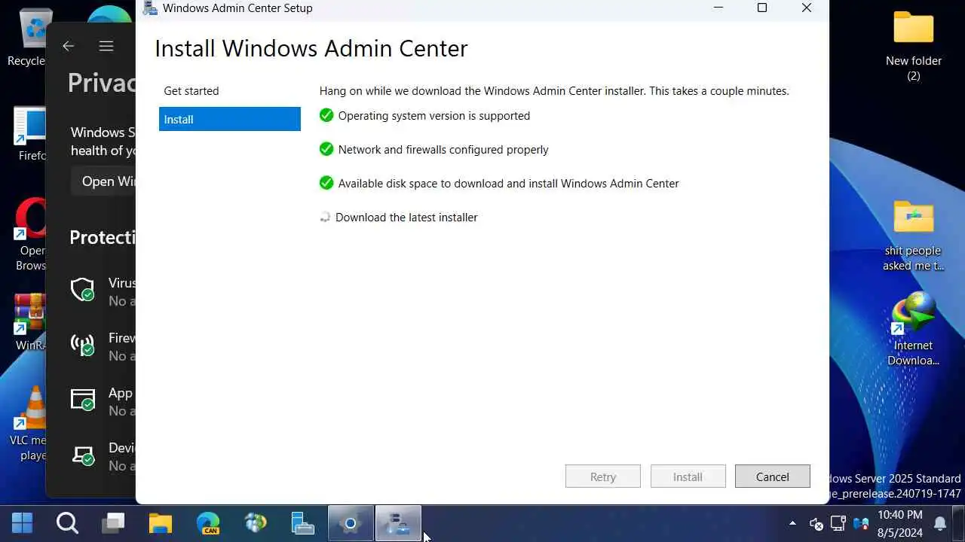Click the Cancel button
The height and width of the screenshot is (542, 965).
[x=773, y=477]
